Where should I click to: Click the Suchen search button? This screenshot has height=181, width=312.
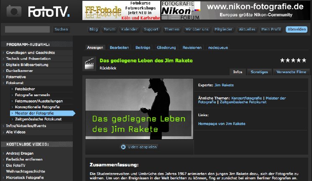61,29
